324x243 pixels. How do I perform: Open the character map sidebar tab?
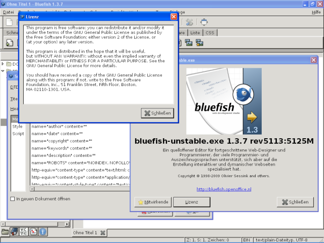click(24, 232)
